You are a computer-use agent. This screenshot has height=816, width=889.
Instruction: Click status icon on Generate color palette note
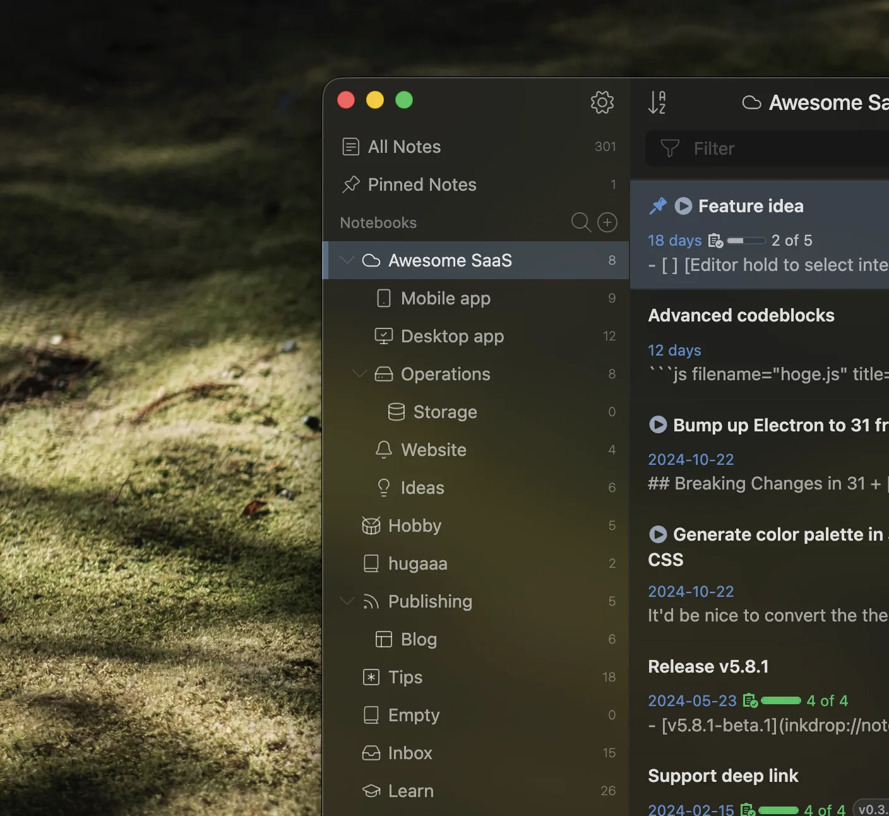(658, 534)
